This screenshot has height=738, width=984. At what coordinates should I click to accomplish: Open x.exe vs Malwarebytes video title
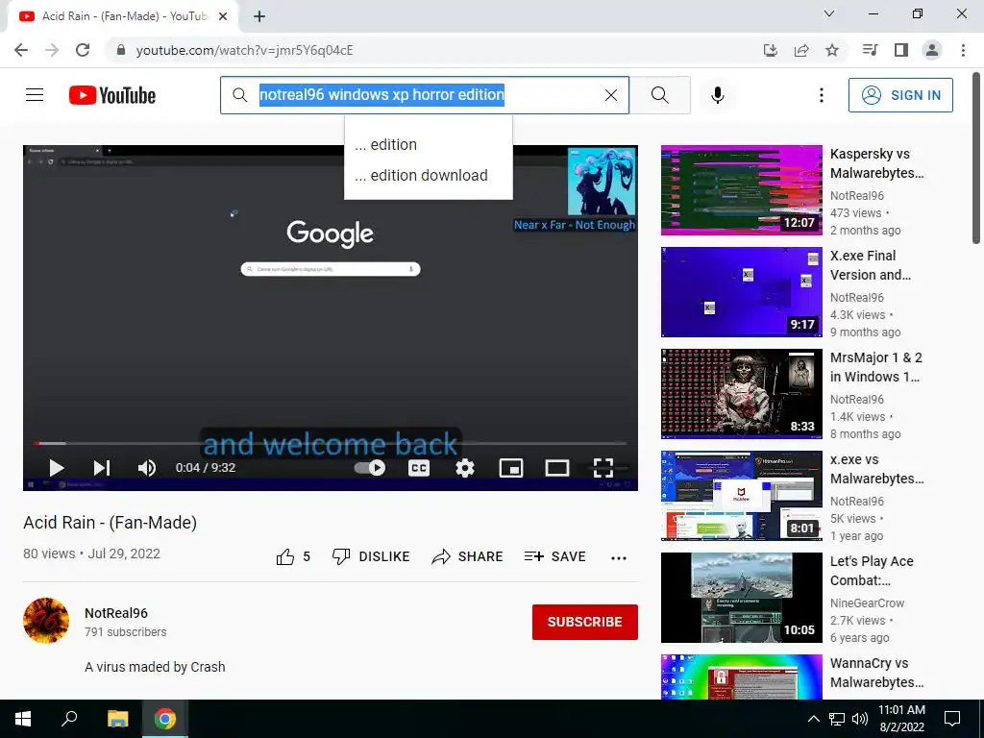pos(876,469)
